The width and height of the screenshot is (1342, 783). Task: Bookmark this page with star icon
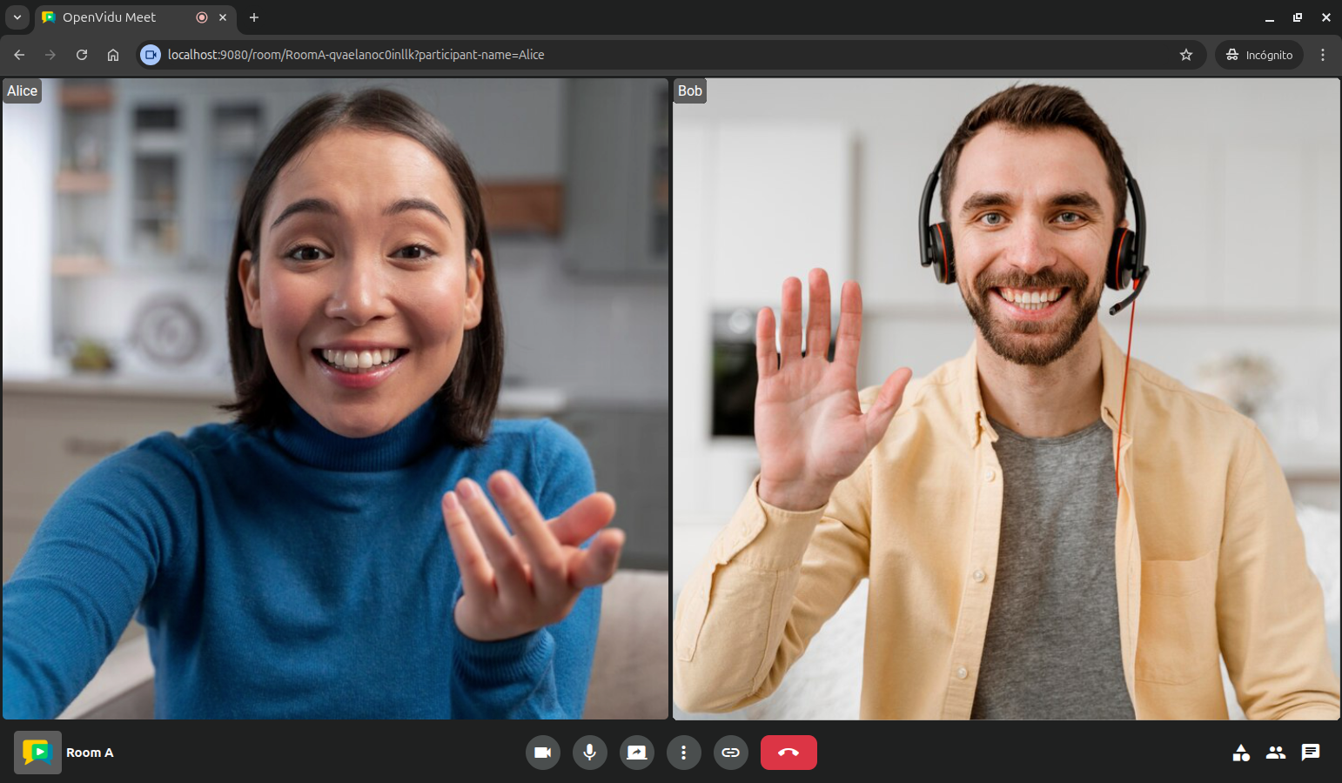(1186, 55)
